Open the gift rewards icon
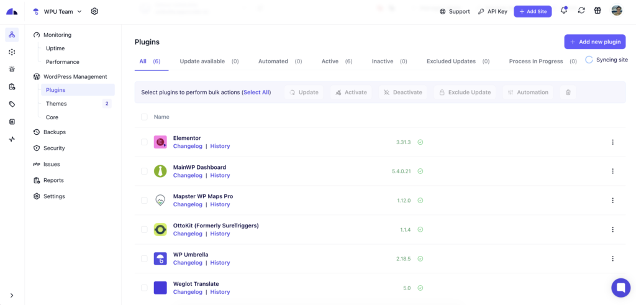This screenshot has height=305, width=636. pos(597,11)
